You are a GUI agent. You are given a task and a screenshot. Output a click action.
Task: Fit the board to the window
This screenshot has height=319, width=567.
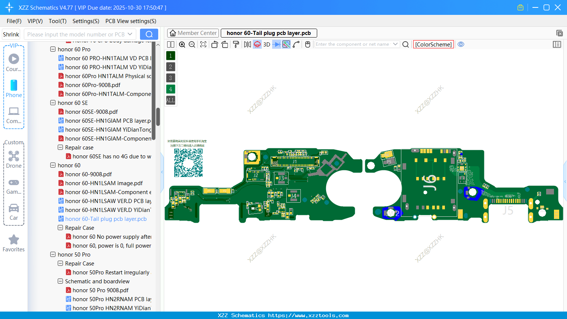click(x=203, y=44)
